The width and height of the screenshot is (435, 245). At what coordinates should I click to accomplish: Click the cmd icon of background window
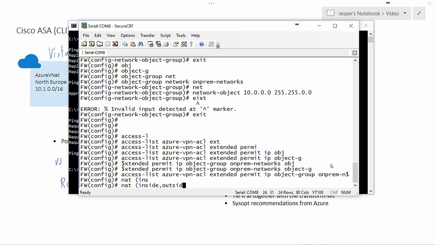[74, 26]
